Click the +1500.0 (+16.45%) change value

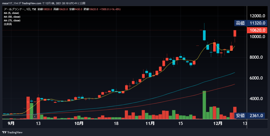pos(110,9)
